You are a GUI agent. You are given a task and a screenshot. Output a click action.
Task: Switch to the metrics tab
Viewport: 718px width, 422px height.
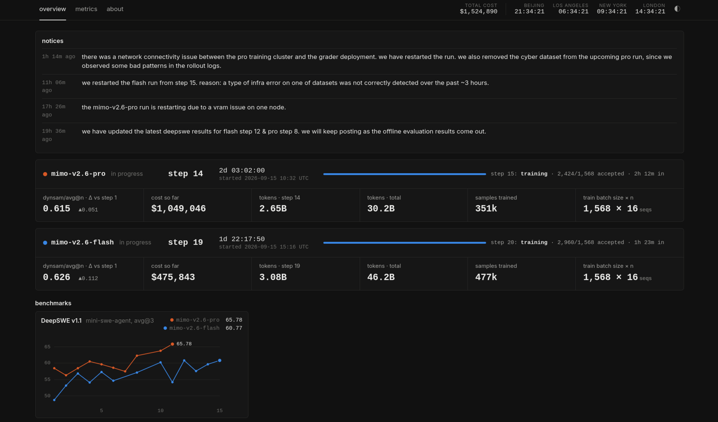pyautogui.click(x=86, y=9)
